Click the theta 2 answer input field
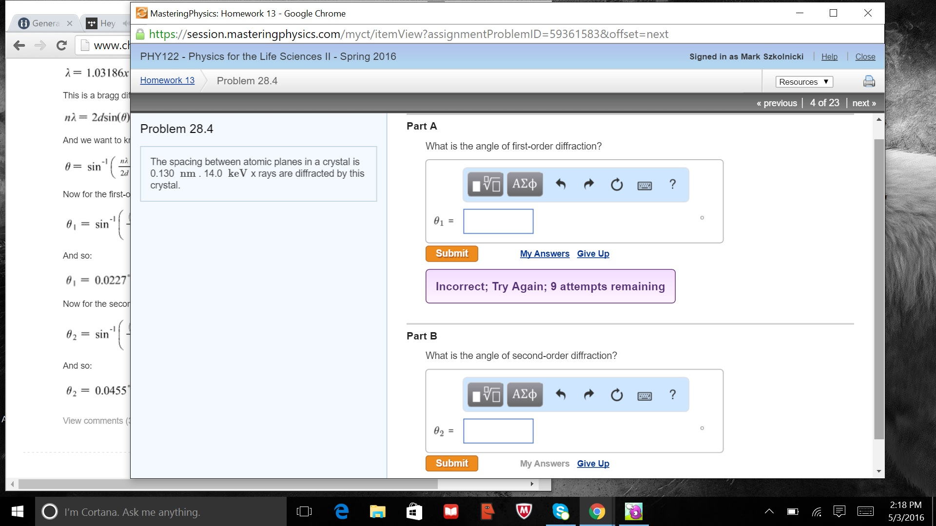This screenshot has height=526, width=936. point(498,431)
